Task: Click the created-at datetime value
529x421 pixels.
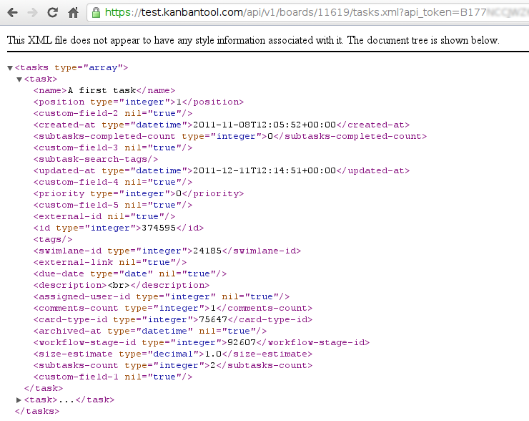Action: [264, 125]
